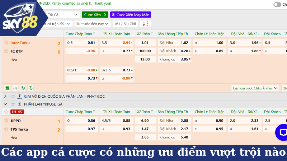The width and height of the screenshot is (287, 161).
Task: Toggle the switch at top right
Action: (x=277, y=5)
